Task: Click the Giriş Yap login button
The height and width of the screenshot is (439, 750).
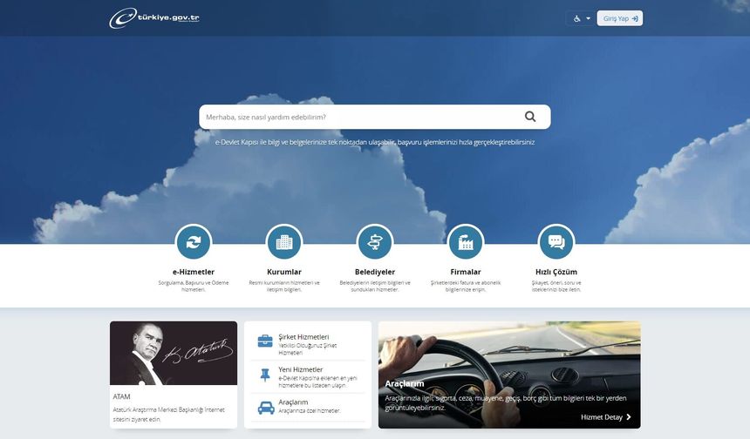Action: pos(620,18)
